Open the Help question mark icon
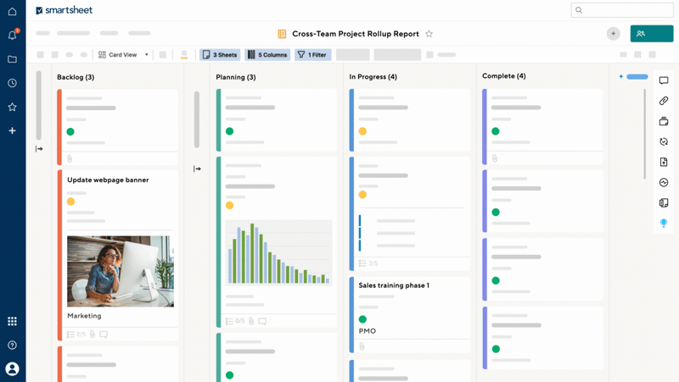Image resolution: width=679 pixels, height=382 pixels. (12, 345)
